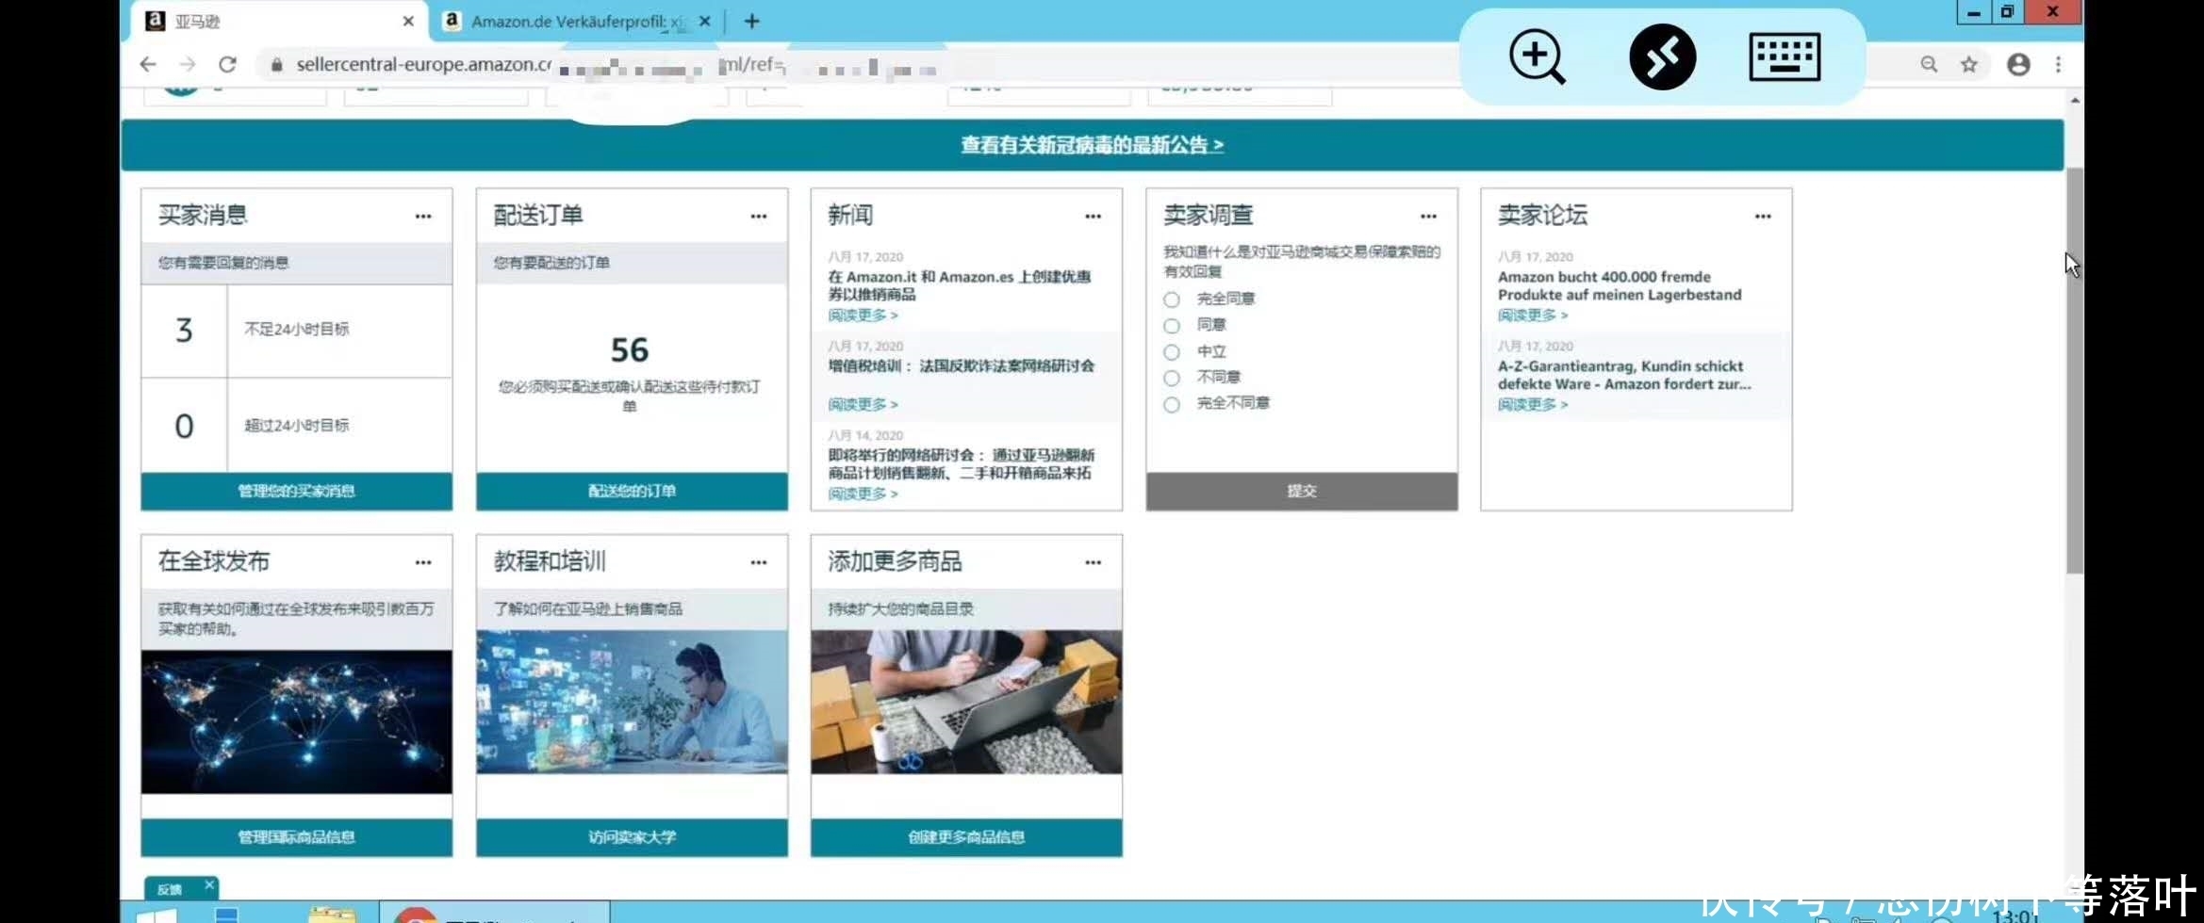The image size is (2204, 923).
Task: Click the laptop and boxes image
Action: point(966,702)
